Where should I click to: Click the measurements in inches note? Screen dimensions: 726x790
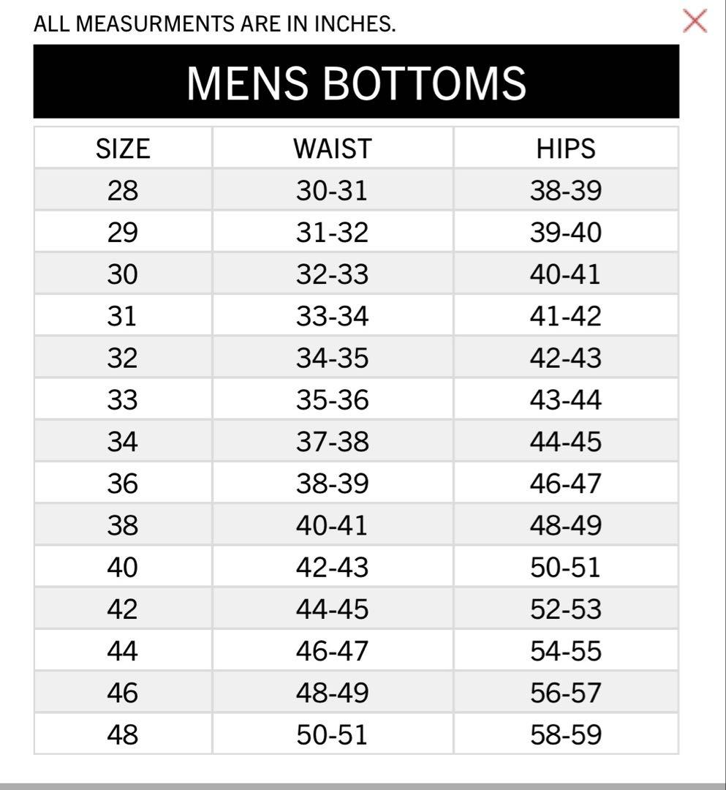[x=214, y=24]
